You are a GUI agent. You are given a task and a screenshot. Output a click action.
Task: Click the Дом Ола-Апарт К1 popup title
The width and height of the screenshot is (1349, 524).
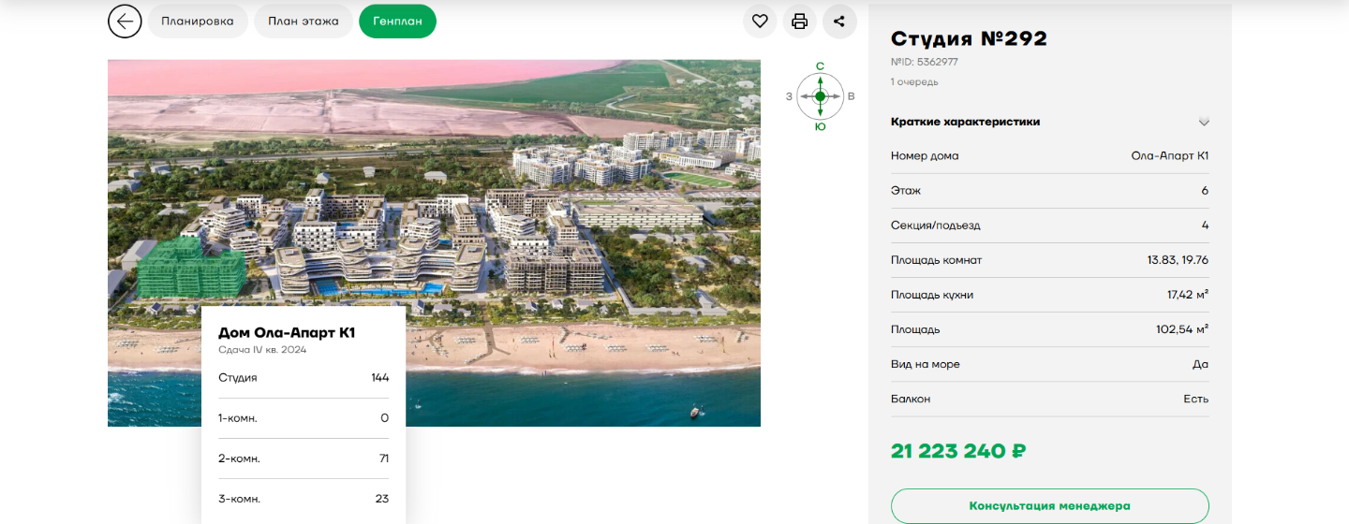pyautogui.click(x=287, y=332)
